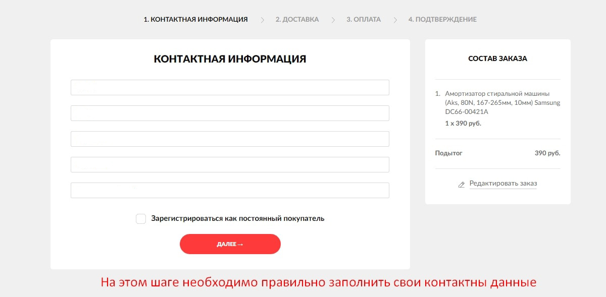
Task: Jump to step 4 Подтверждение
Action: click(x=442, y=20)
